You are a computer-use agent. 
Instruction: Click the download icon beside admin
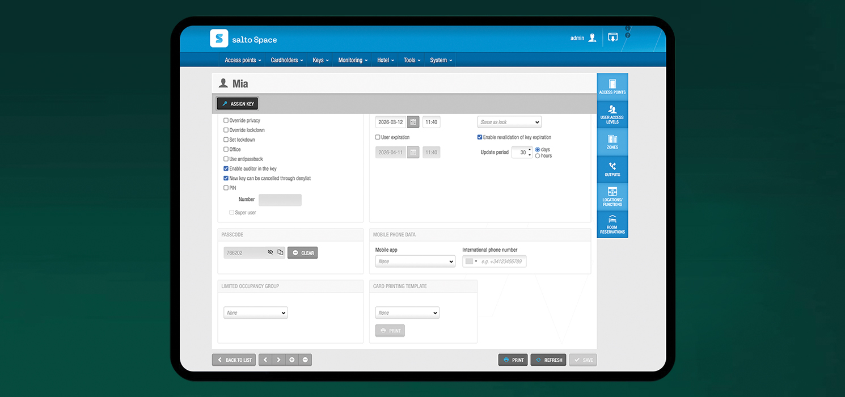612,37
